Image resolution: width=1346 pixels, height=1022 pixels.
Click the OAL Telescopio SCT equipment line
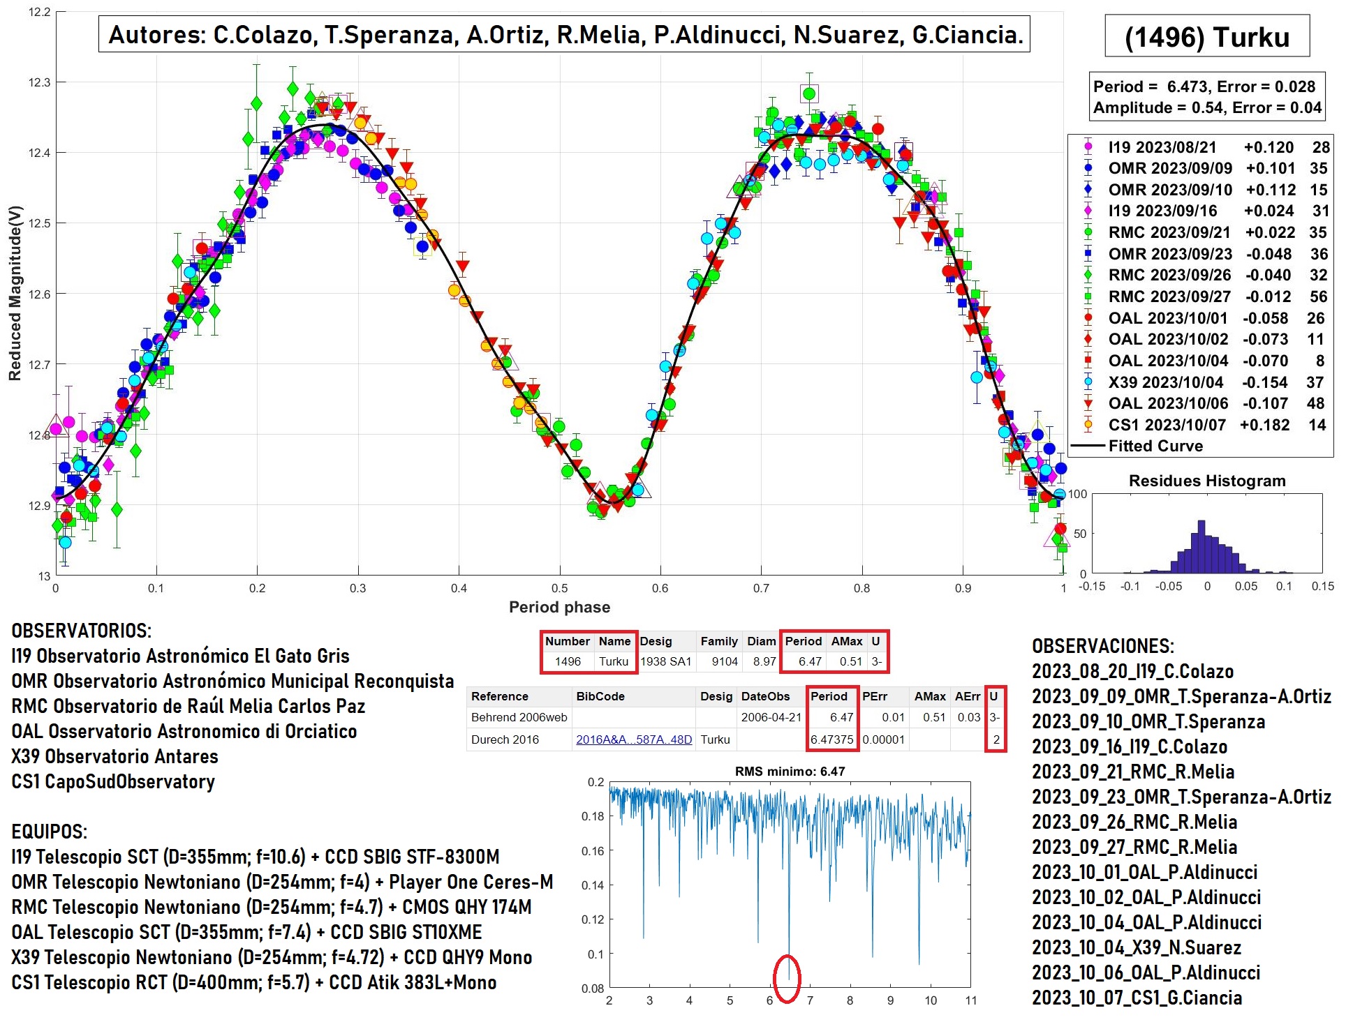[246, 932]
